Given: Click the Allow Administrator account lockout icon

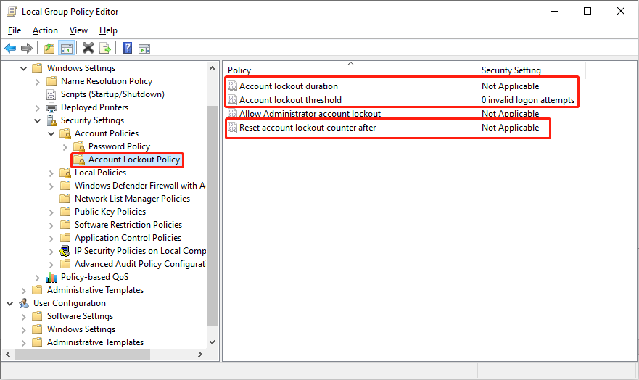Looking at the screenshot, I should click(x=232, y=114).
